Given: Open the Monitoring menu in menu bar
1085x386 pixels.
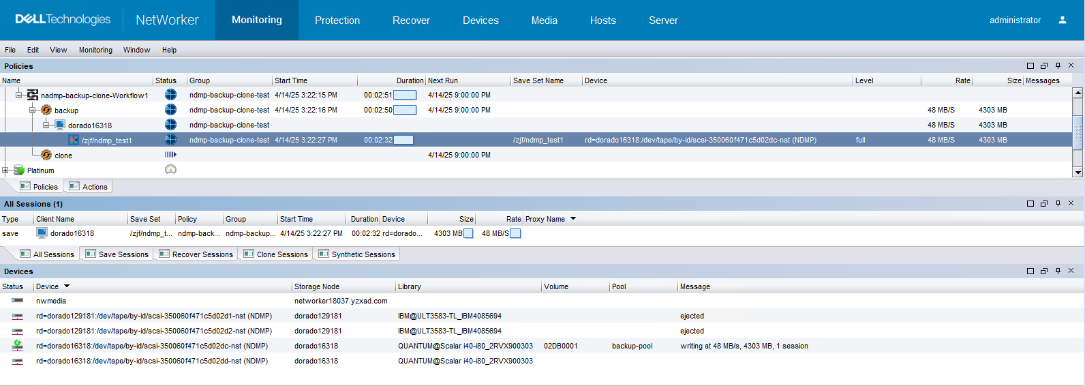Looking at the screenshot, I should 95,50.
